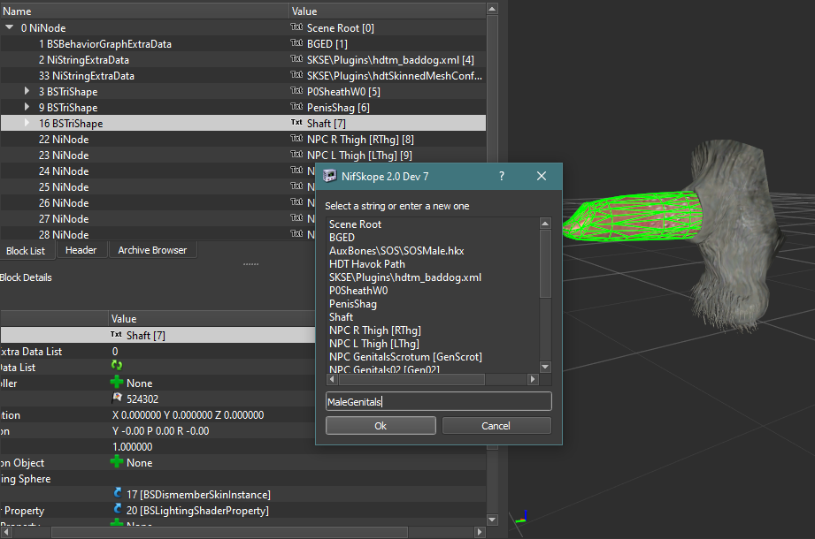The image size is (815, 539).
Task: Click the NifSkope icon in the dialog title bar
Action: 329,176
